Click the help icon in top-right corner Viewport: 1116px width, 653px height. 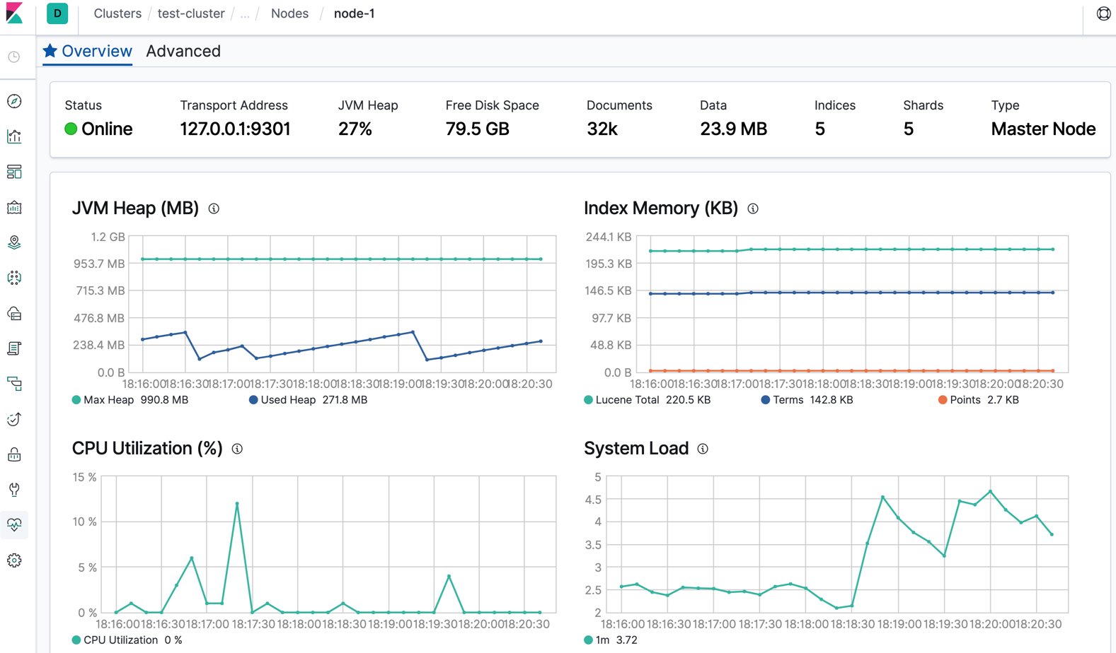click(1103, 13)
